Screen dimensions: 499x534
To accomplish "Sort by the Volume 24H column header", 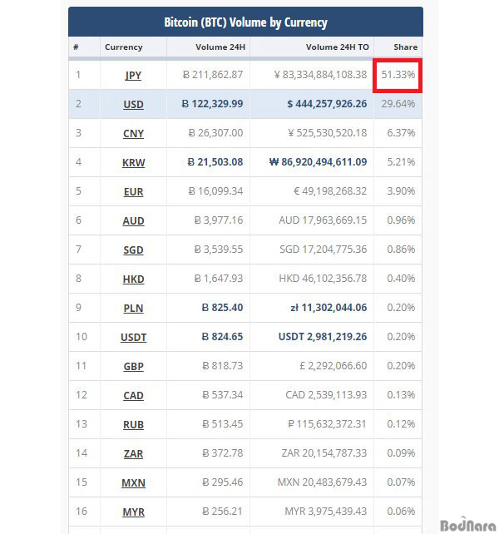I will pyautogui.click(x=220, y=47).
